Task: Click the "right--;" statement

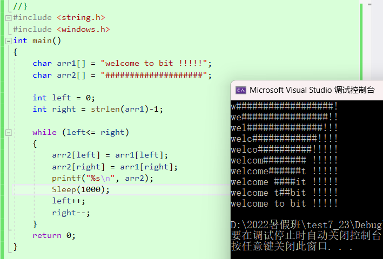Action: pos(71,213)
